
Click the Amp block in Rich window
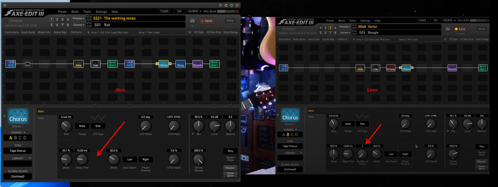point(79,64)
